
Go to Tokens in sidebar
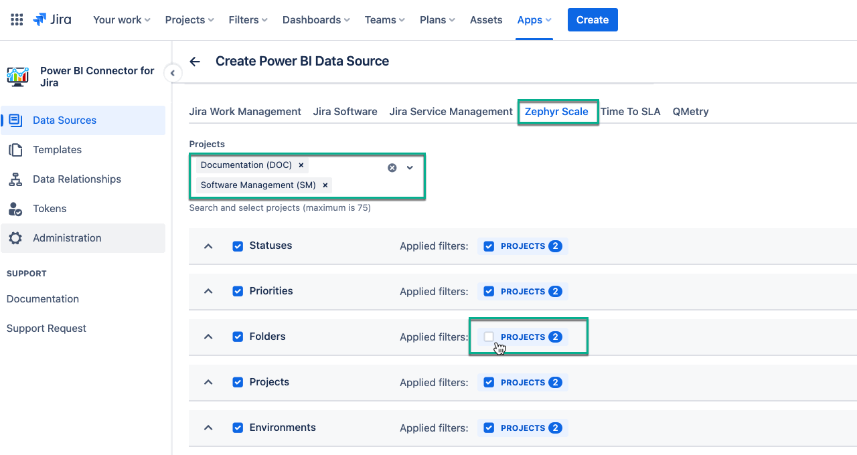pos(50,209)
